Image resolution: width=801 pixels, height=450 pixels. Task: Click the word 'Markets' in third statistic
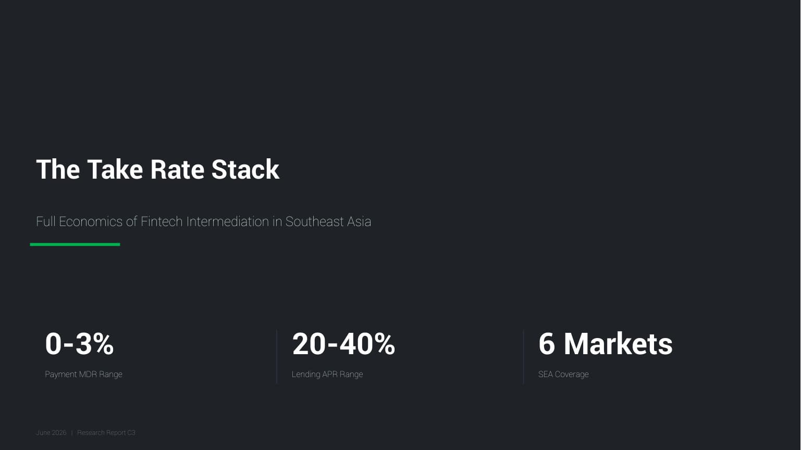[x=618, y=344]
